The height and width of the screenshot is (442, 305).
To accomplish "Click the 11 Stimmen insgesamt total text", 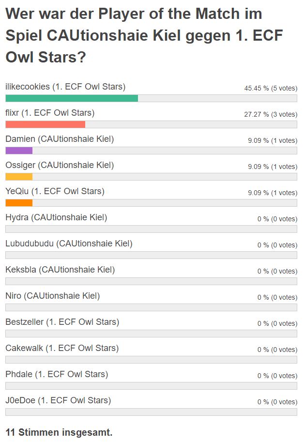I will click(59, 432).
